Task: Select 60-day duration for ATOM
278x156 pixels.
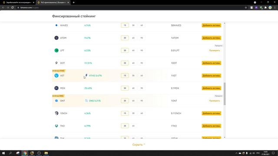Action: 133,38
